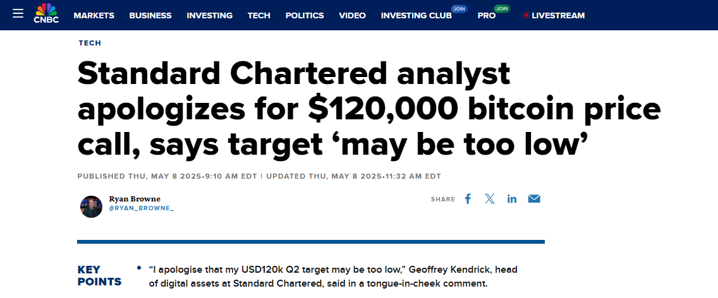The width and height of the screenshot is (718, 298).
Task: Share the article on LinkedIn
Action: 512,199
